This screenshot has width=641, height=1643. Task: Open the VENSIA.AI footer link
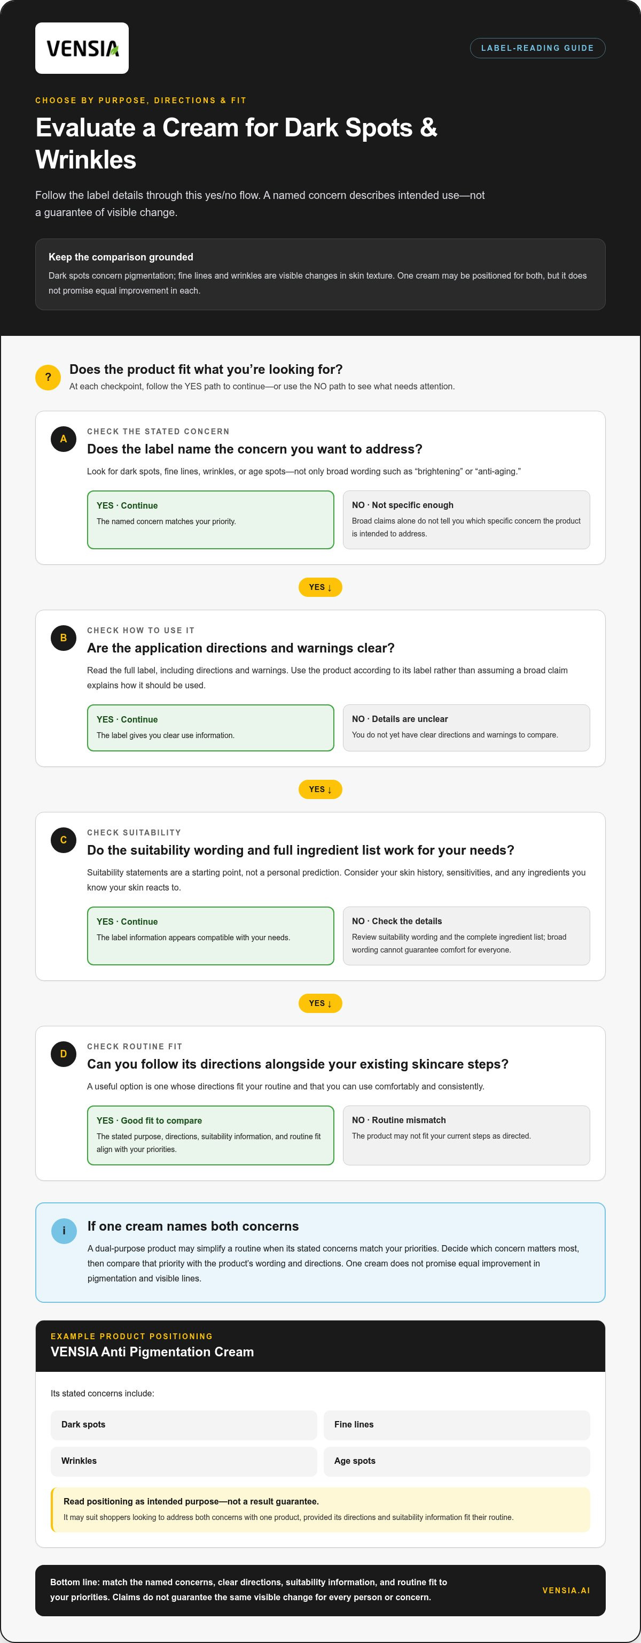pyautogui.click(x=566, y=1590)
